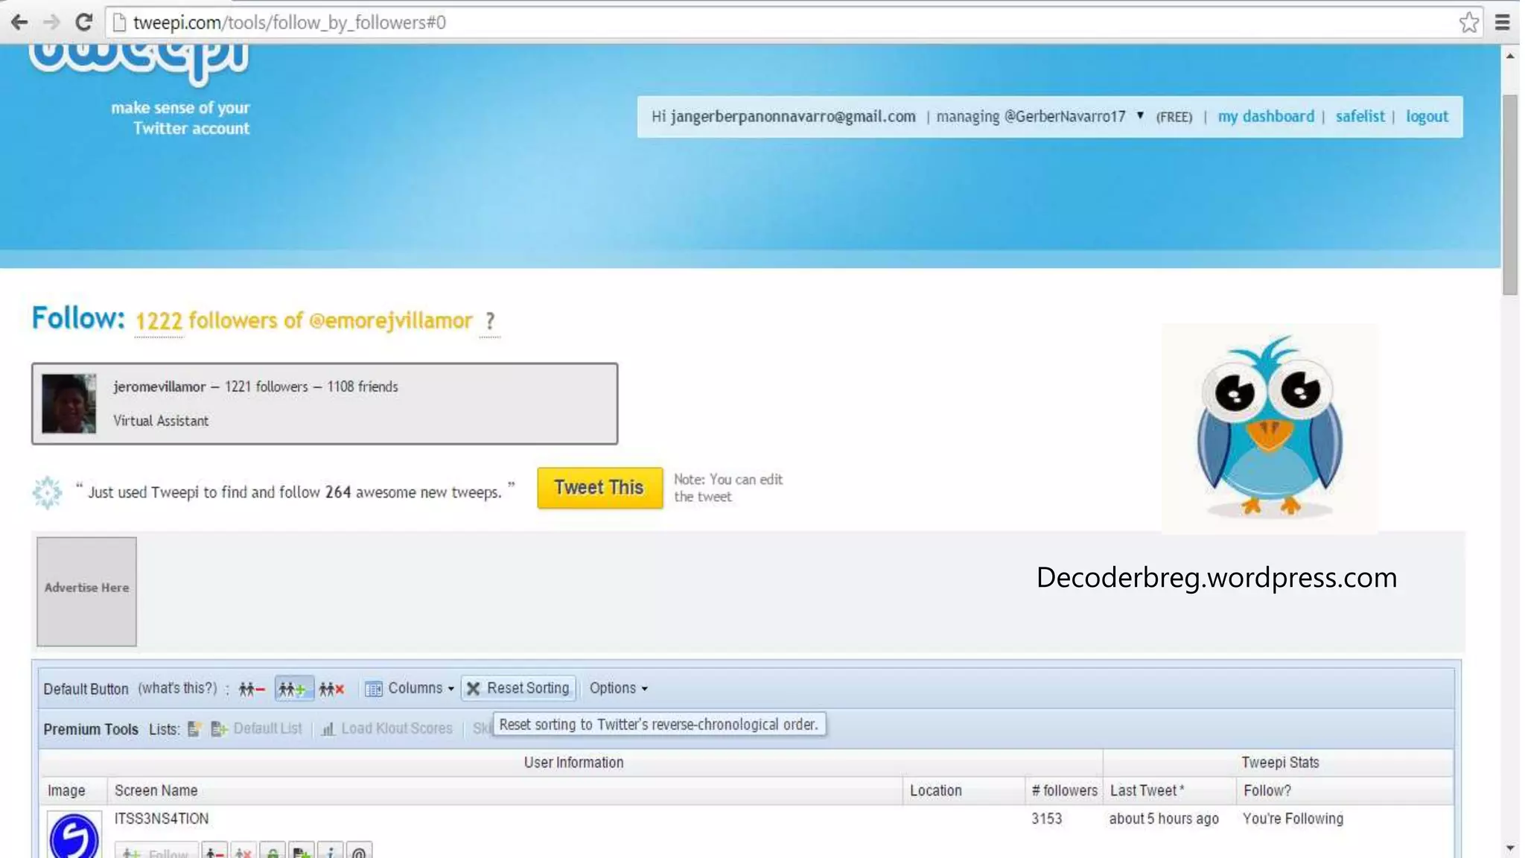Sort by the # followers column header

1064,791
